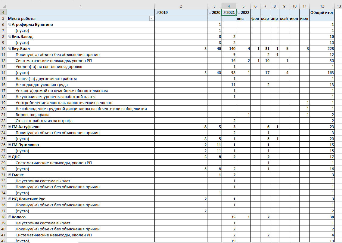
Task: Select the Общий итог header cell
Action: click(322, 12)
